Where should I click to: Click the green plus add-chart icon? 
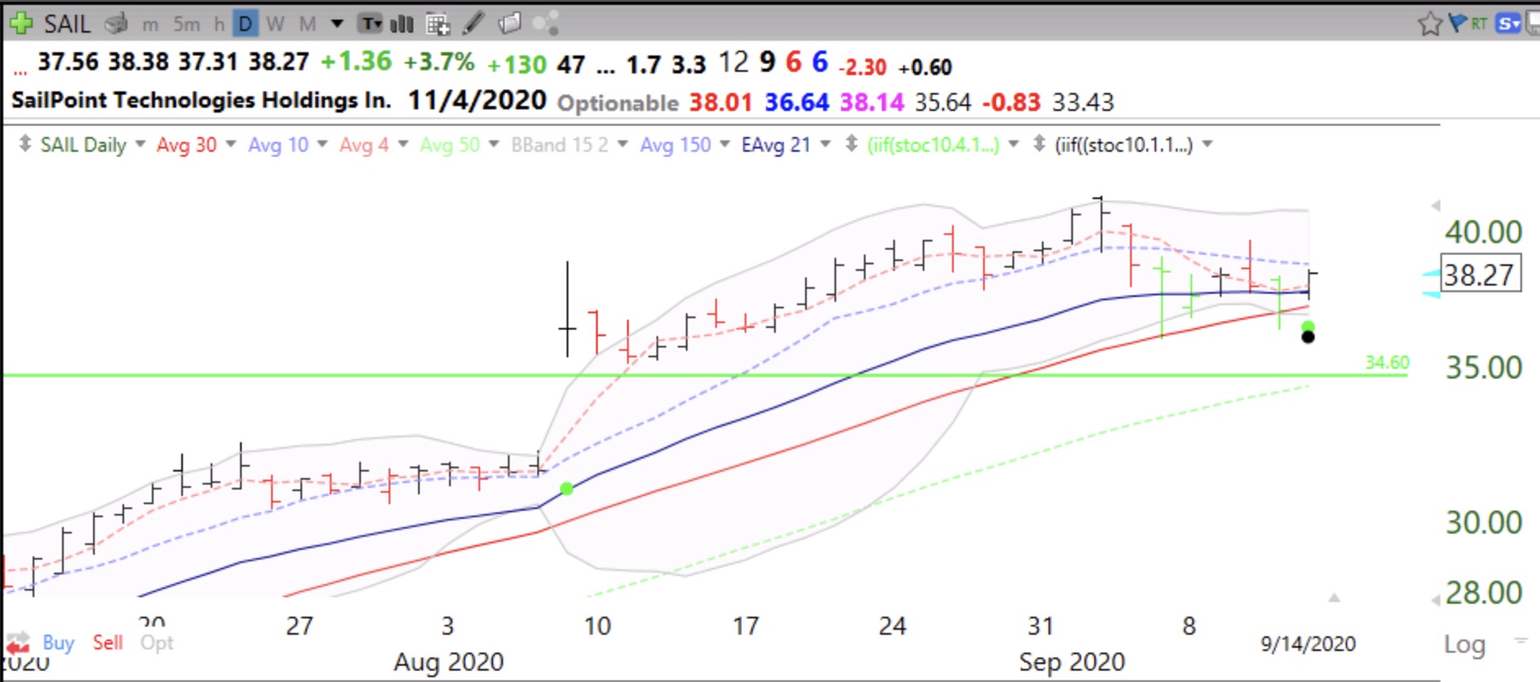pyautogui.click(x=20, y=23)
